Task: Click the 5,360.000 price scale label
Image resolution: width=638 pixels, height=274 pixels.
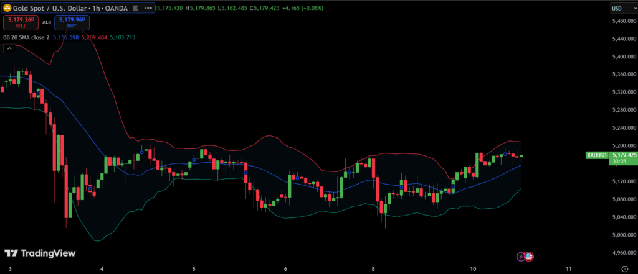Action: coord(624,75)
